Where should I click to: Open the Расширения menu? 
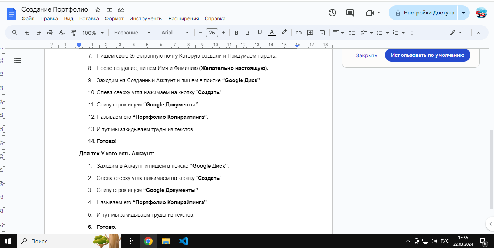pos(184,18)
